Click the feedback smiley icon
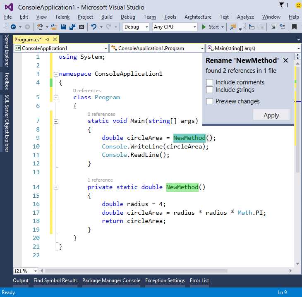Image resolution: width=302 pixels, height=297 pixels. click(298, 5)
